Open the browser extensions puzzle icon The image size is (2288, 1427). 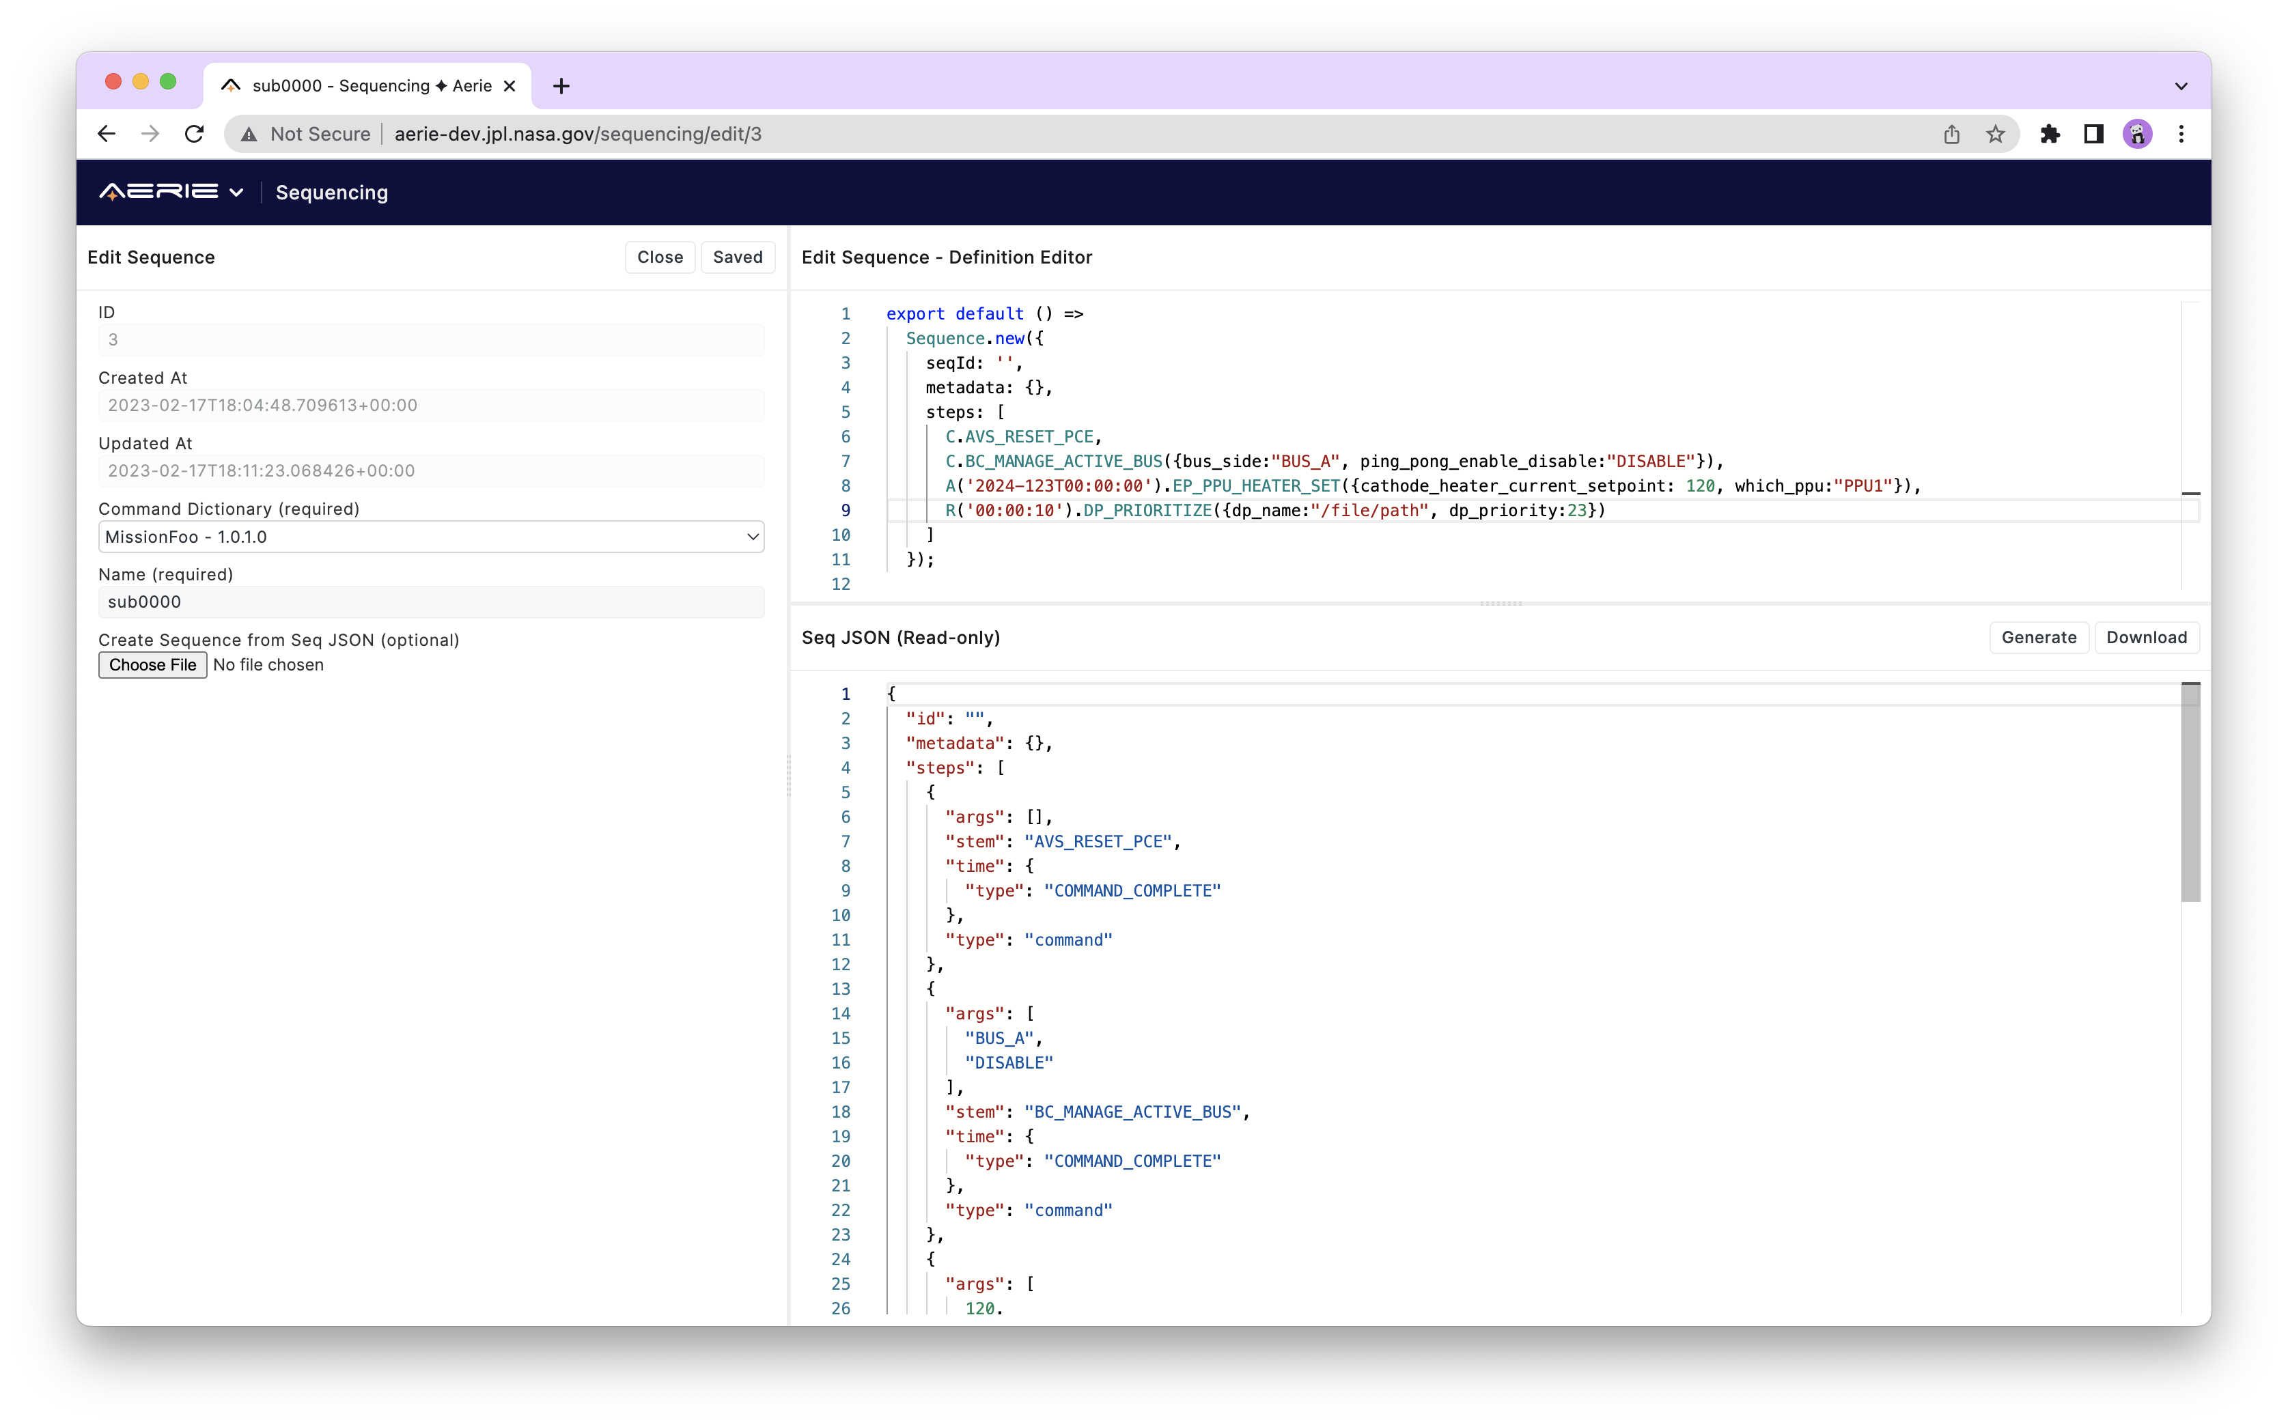[2049, 133]
